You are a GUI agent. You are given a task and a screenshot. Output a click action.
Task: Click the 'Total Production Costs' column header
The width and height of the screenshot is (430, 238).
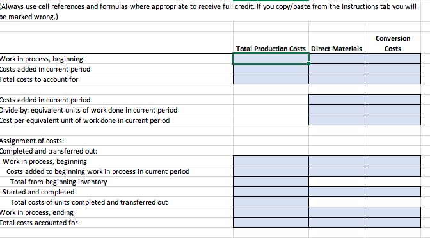pos(271,49)
